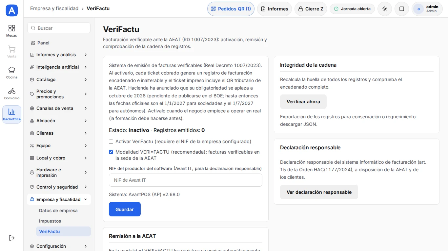Open the Venta cart icon
Image resolution: width=448 pixels, height=251 pixels.
12,49
